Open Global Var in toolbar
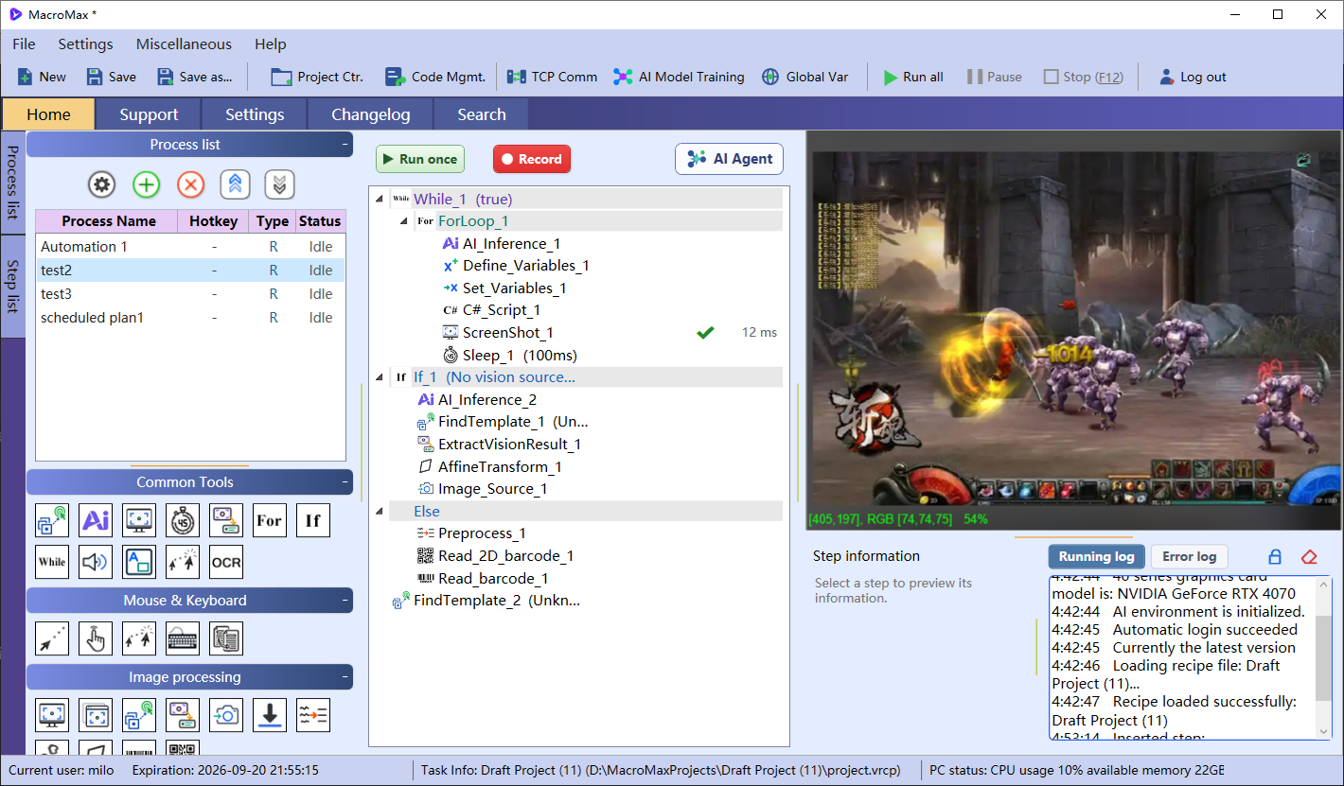1344x786 pixels. pyautogui.click(x=805, y=77)
